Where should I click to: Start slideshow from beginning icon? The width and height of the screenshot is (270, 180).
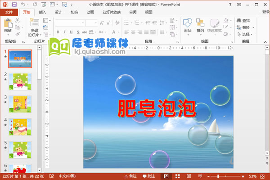[x=44, y=4]
